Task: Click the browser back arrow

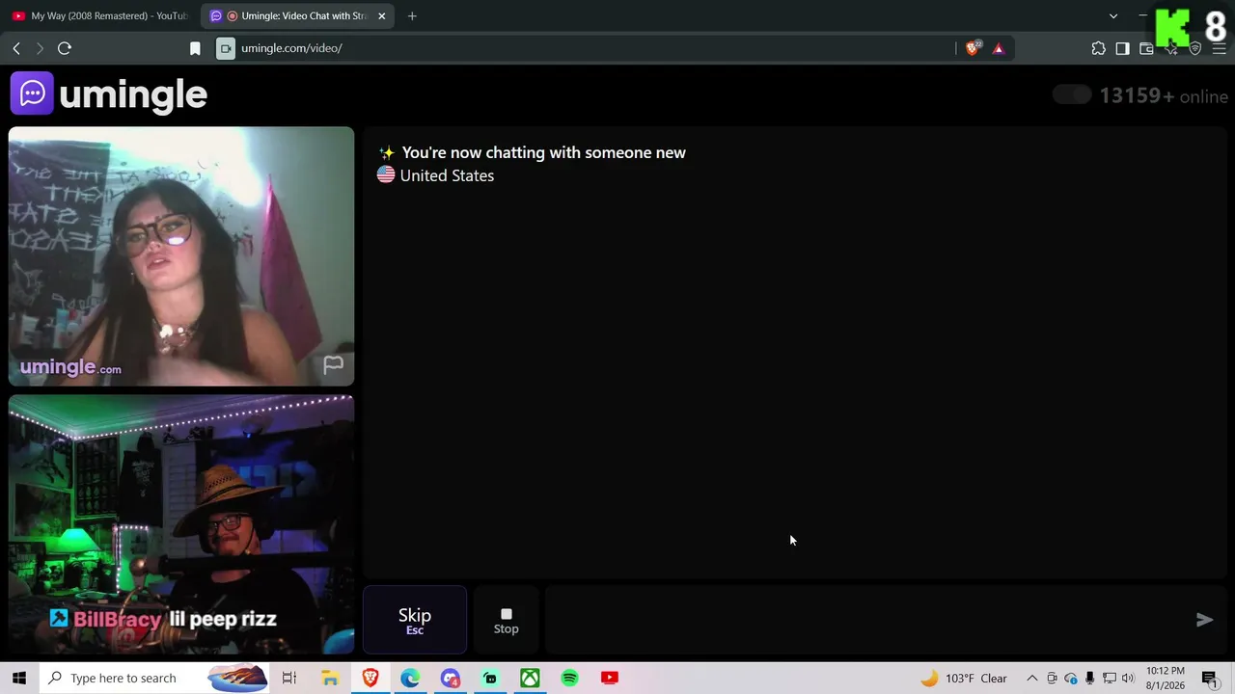Action: point(16,48)
